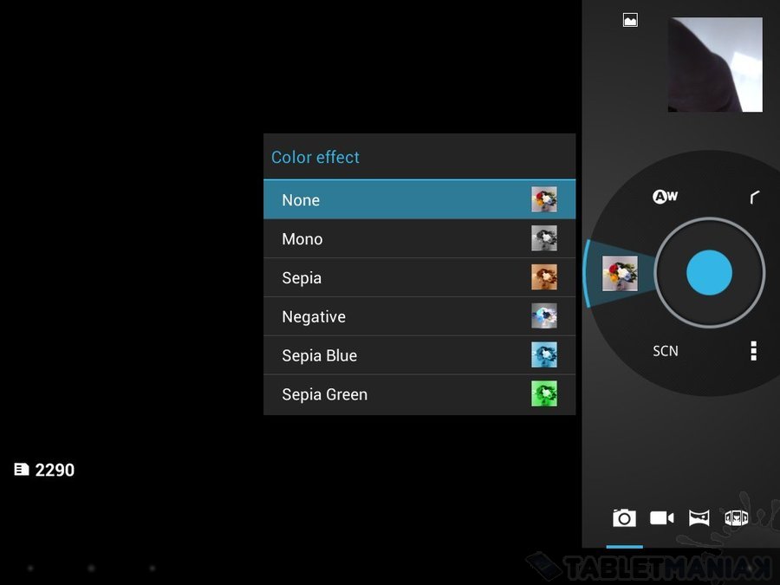Click the gallery picture icon
The image size is (780, 585).
[x=630, y=20]
